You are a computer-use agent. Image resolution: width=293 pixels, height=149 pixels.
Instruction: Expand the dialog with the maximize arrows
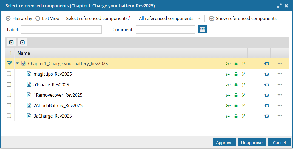coord(279,6)
